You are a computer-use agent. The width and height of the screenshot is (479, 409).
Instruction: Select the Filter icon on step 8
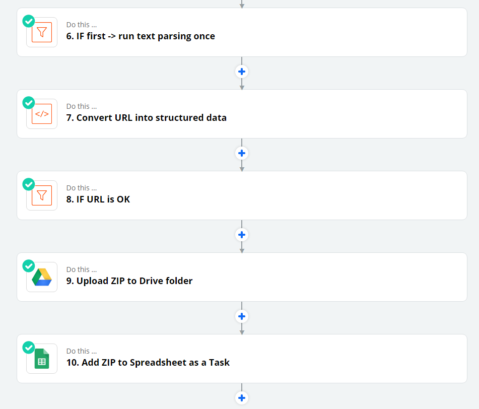click(x=41, y=195)
